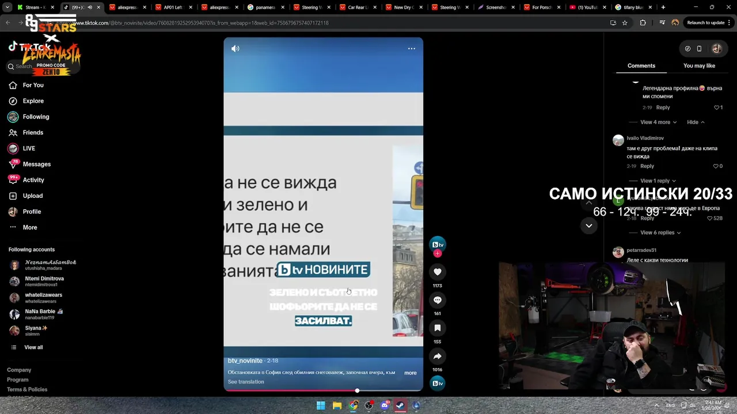Open petarradev31's profile

tap(641, 250)
